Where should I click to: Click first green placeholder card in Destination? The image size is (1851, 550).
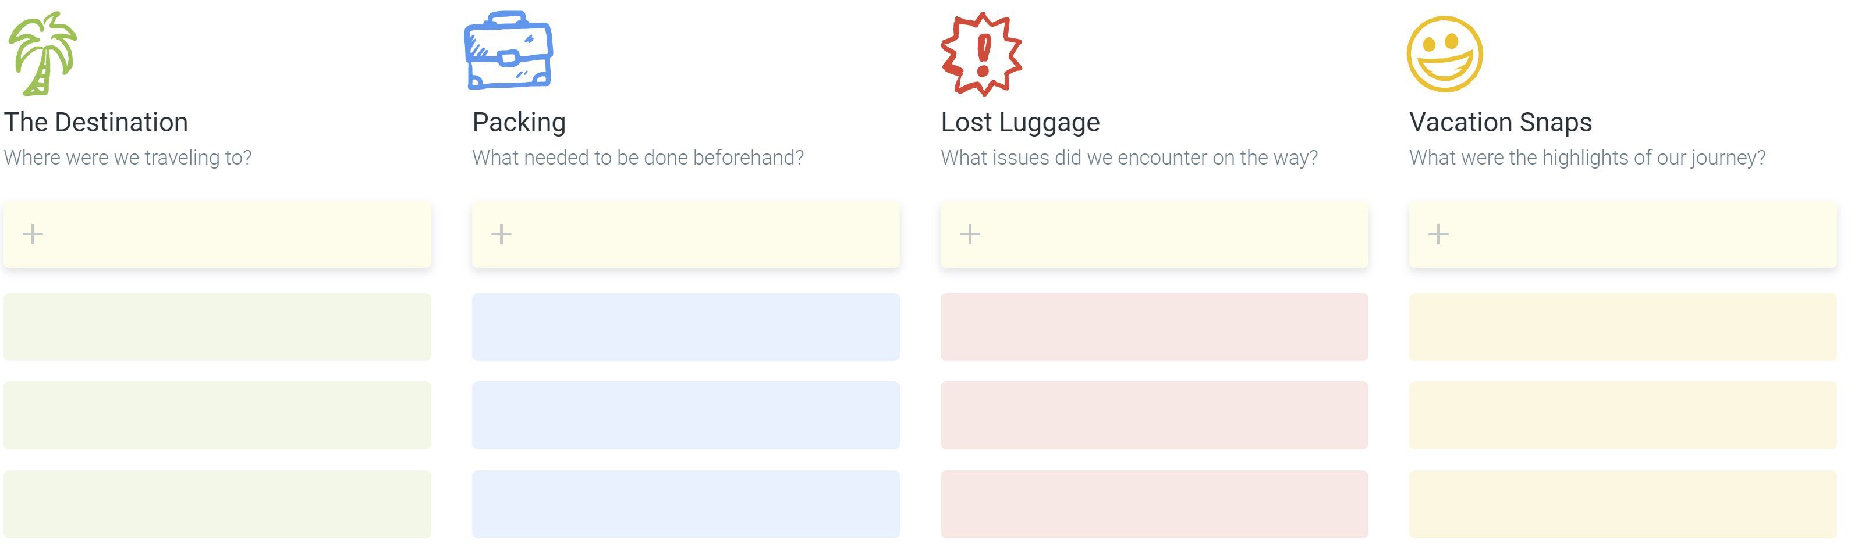pos(217,327)
